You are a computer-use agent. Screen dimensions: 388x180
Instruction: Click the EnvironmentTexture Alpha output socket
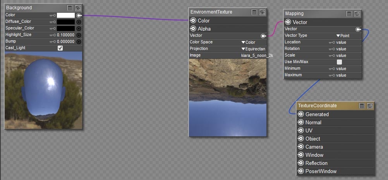coord(193,29)
